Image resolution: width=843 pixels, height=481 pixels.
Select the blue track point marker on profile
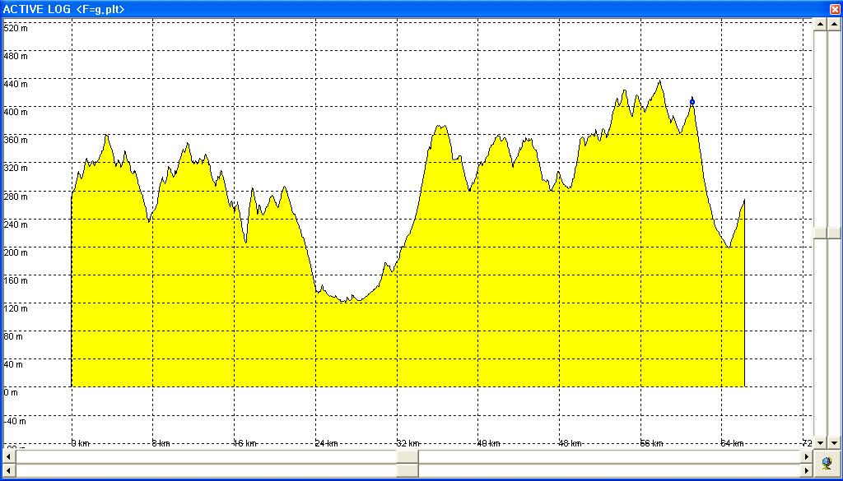tap(692, 102)
